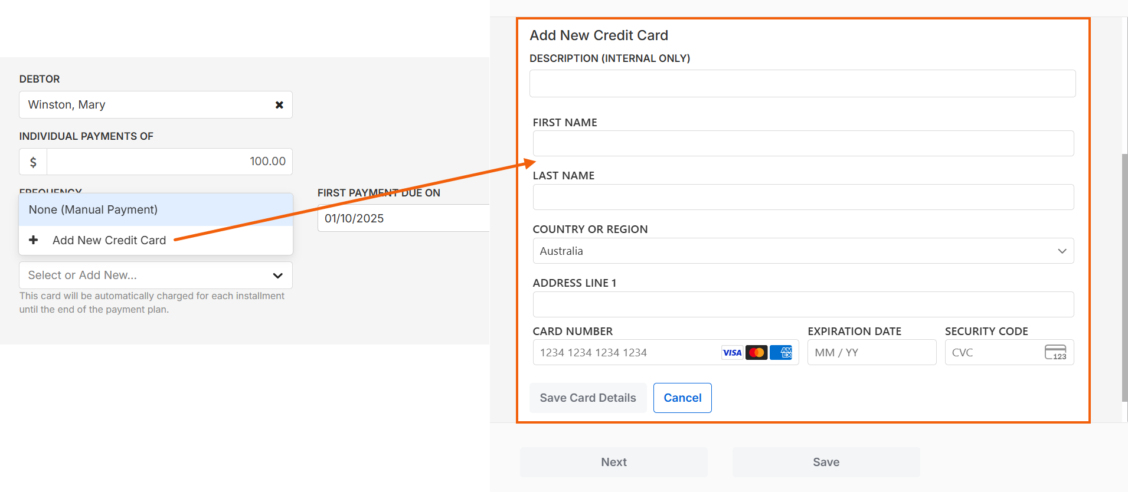Viewport: 1128px width, 492px height.
Task: Focus the Description (Internal Only) field
Action: (802, 84)
